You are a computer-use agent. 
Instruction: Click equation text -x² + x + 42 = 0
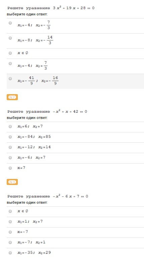(70, 111)
